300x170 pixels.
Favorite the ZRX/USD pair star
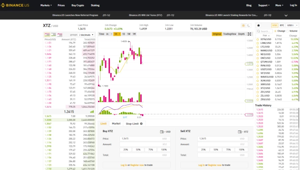pyautogui.click(x=258, y=100)
